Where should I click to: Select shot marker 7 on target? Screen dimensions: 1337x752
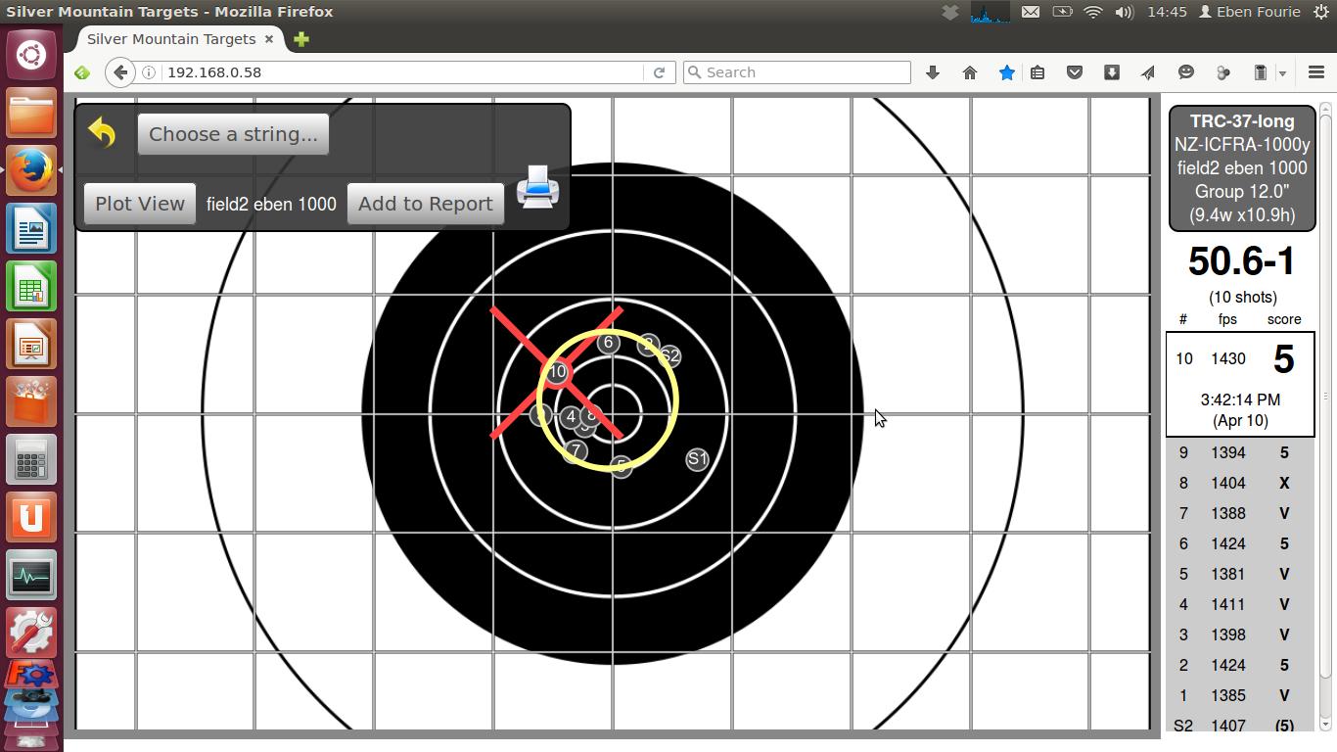pos(576,450)
